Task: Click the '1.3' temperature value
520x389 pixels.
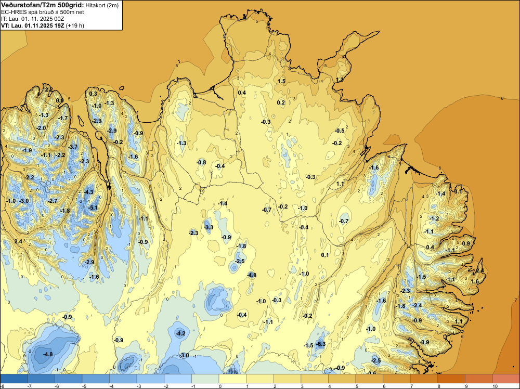Action: (340, 80)
